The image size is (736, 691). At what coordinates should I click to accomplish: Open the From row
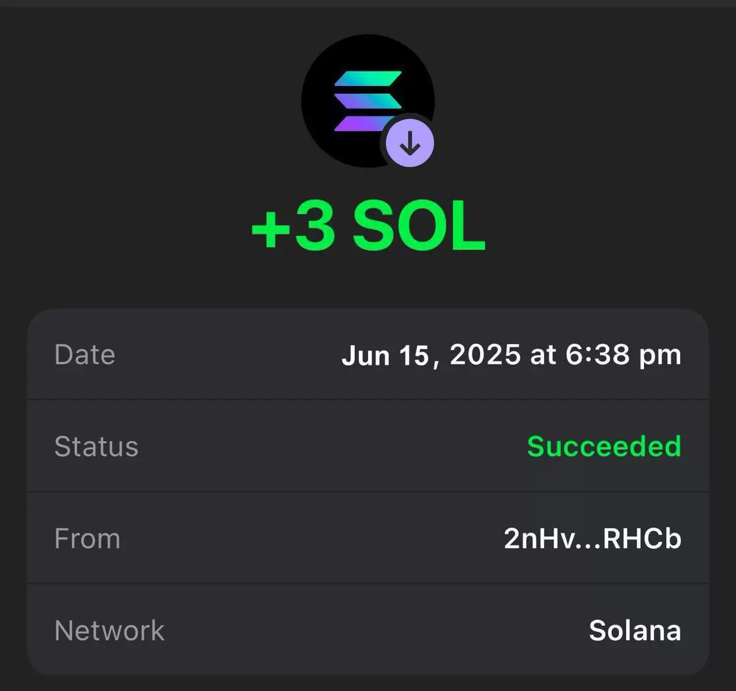368,538
